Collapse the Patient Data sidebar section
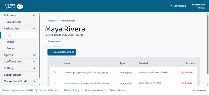Screen dimensions: 209x95 coord(34,29)
